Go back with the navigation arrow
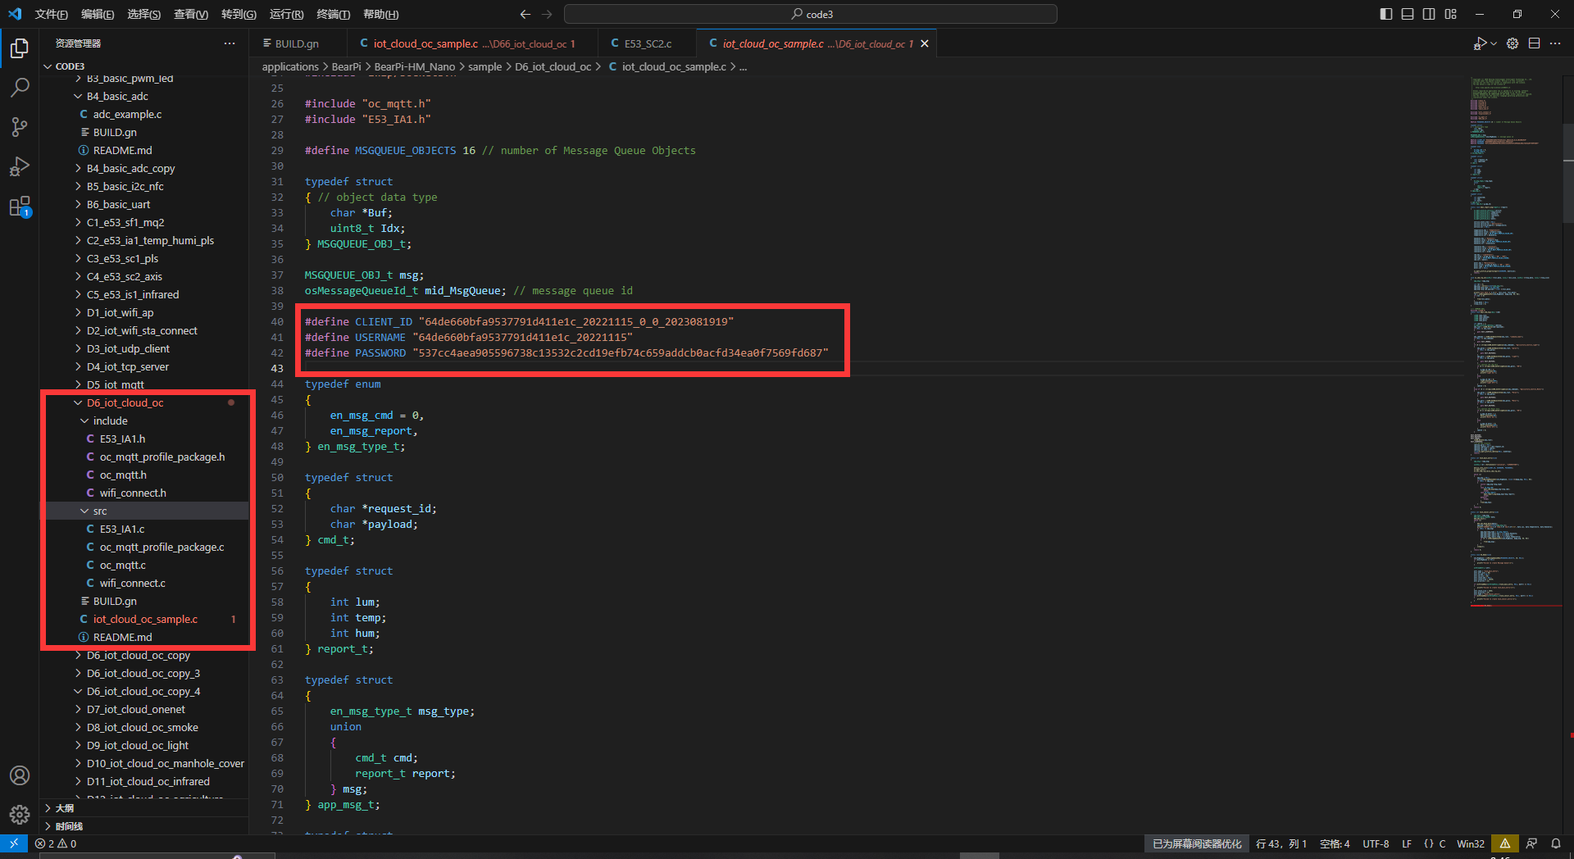 tap(525, 14)
